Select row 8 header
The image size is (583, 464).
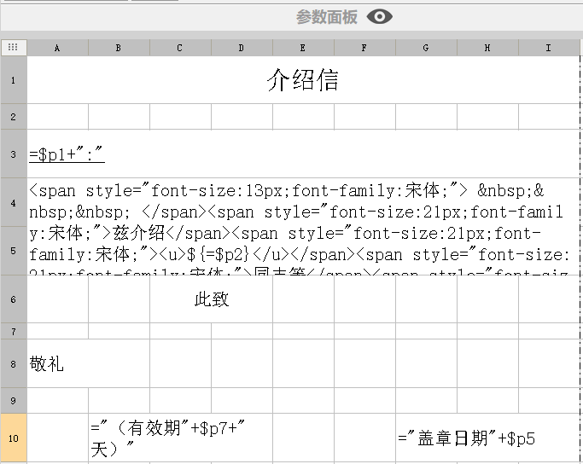[x=13, y=364]
